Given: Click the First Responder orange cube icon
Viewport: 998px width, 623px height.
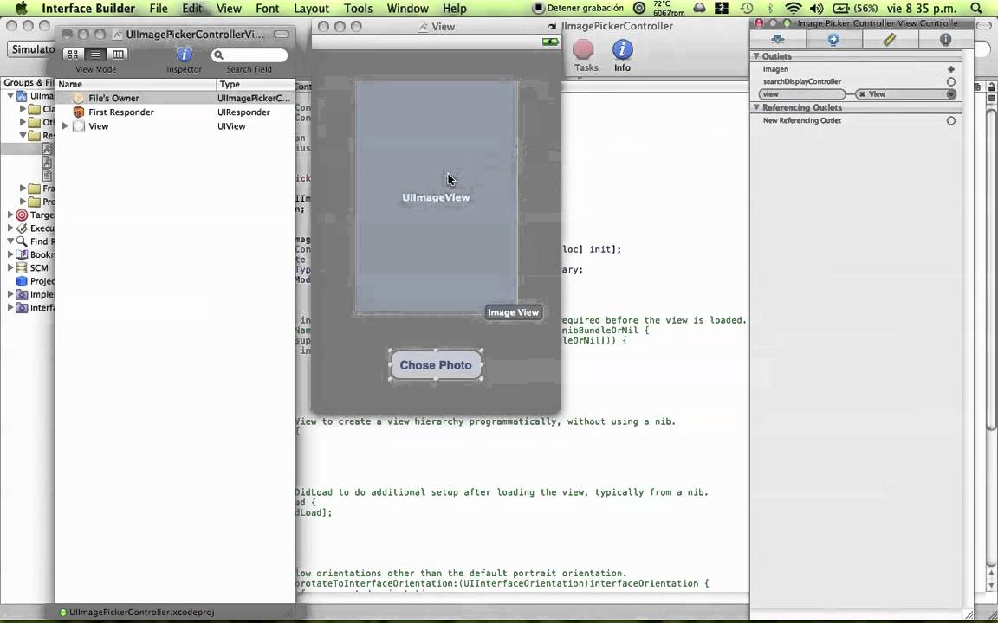Looking at the screenshot, I should [x=78, y=112].
